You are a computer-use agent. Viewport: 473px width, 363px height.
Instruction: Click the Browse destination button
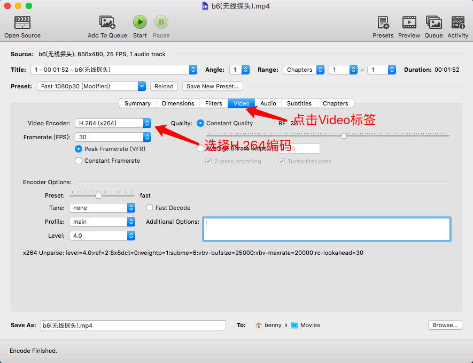pos(445,325)
